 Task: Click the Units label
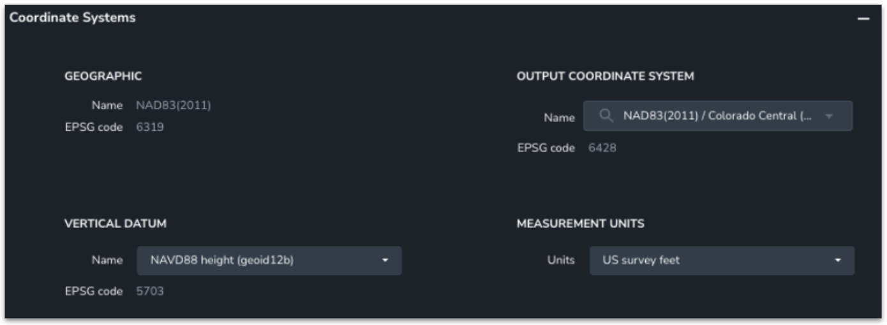pyautogui.click(x=560, y=261)
